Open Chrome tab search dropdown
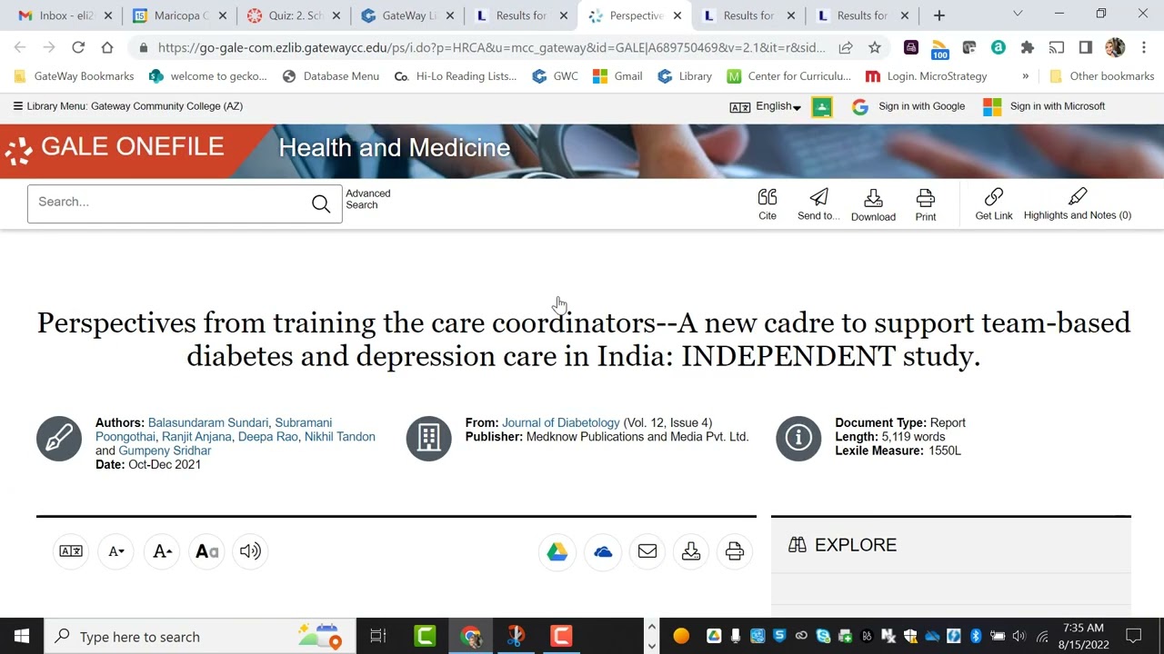 click(x=1018, y=14)
